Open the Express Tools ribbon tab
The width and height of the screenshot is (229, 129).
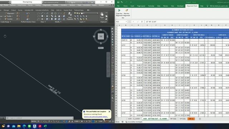click(68, 10)
